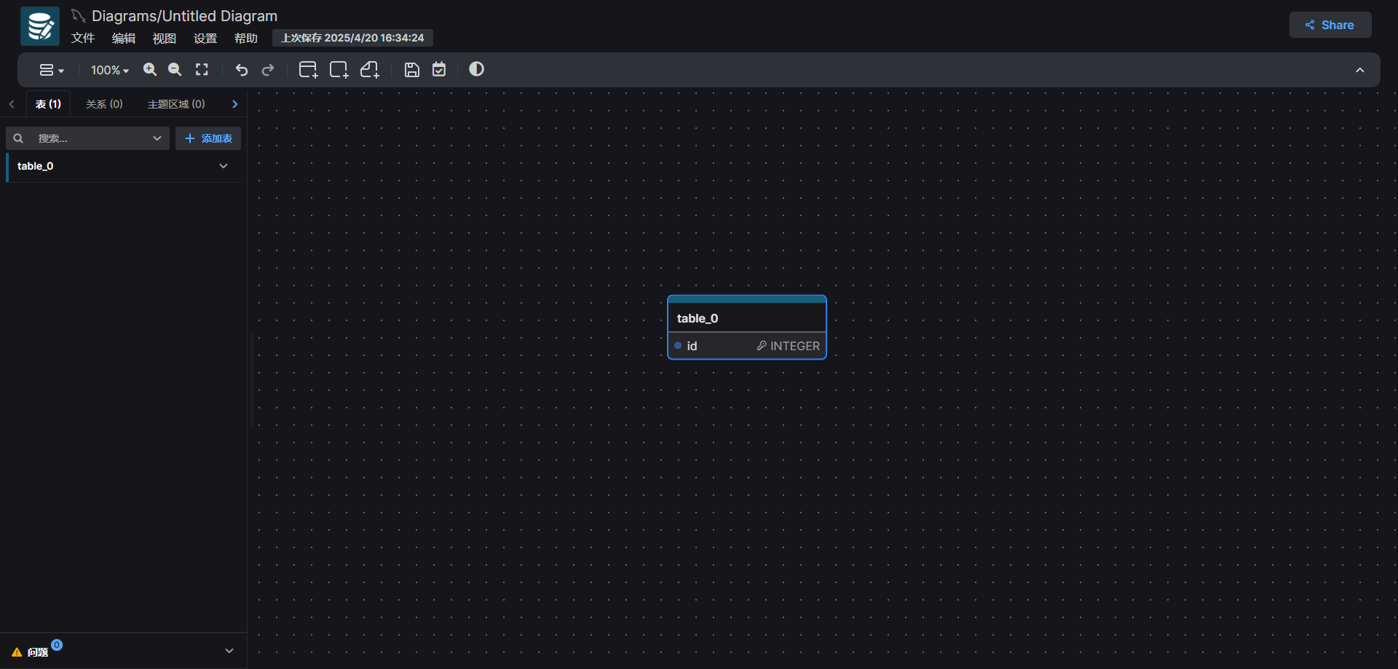Add a note using toolbar icon
This screenshot has width=1398, height=669.
(x=370, y=70)
